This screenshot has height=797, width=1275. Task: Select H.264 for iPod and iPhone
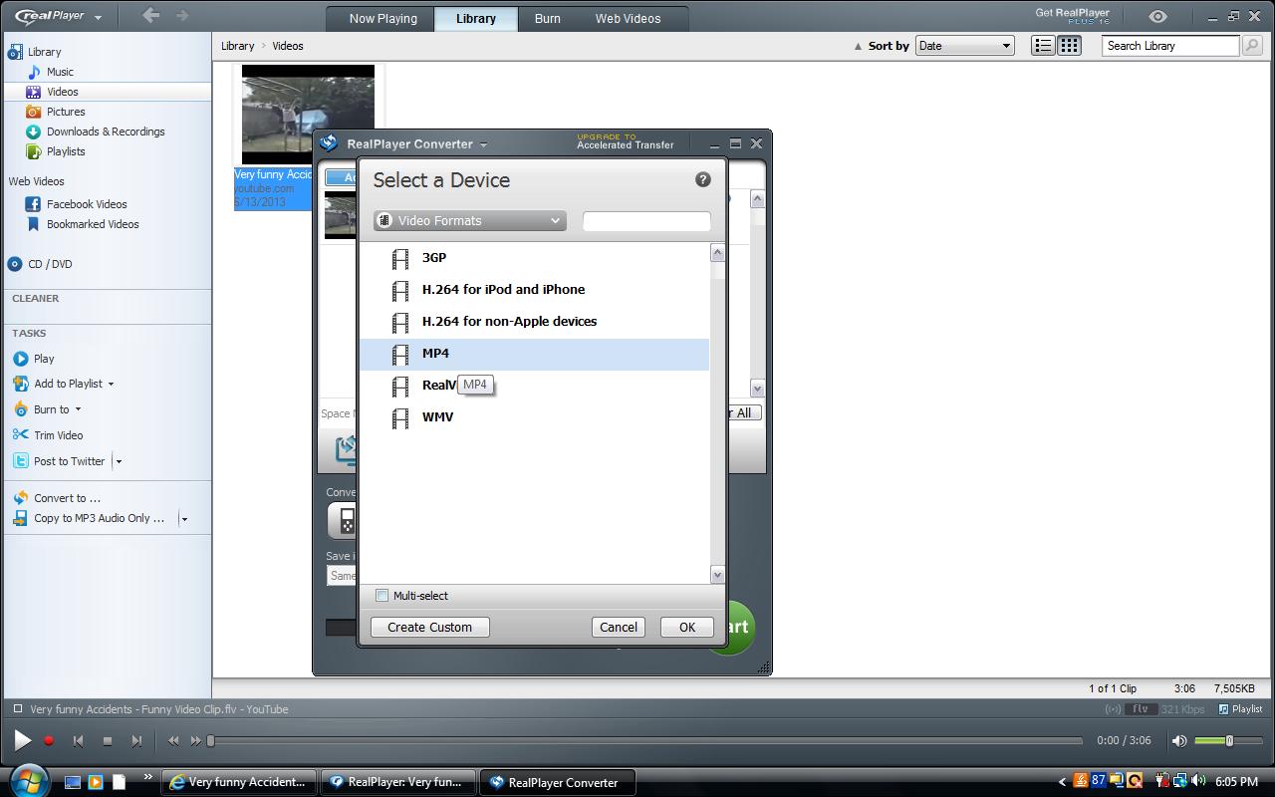pyautogui.click(x=534, y=290)
